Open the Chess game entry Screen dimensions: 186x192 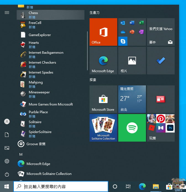51,15
